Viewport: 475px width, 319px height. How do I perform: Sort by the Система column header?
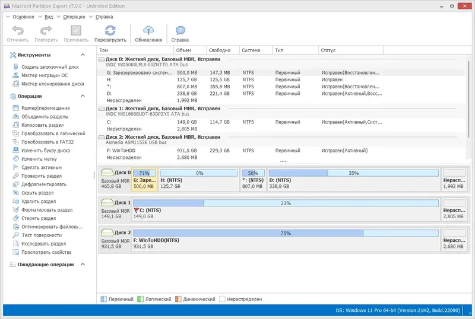(x=256, y=50)
